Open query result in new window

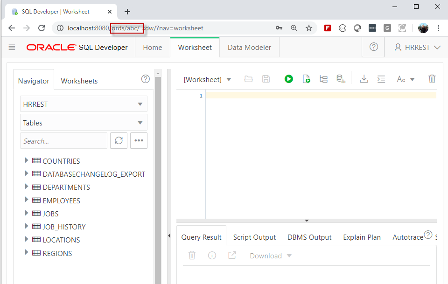232,255
